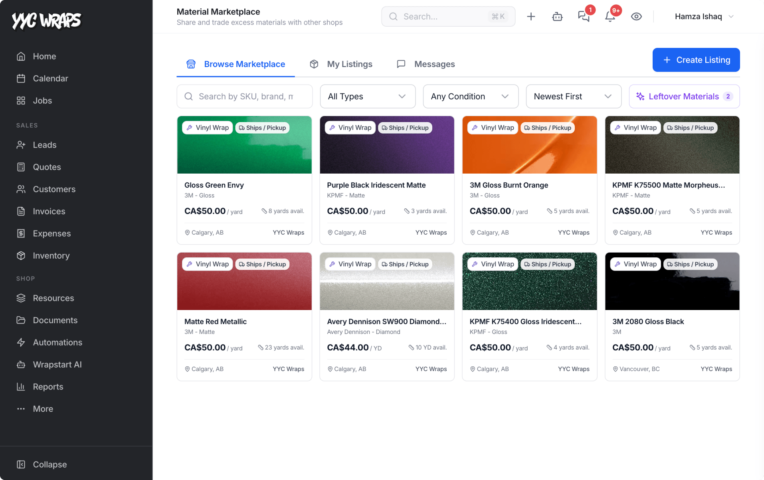Click the Vancouver, BC location
The width and height of the screenshot is (764, 480).
636,369
